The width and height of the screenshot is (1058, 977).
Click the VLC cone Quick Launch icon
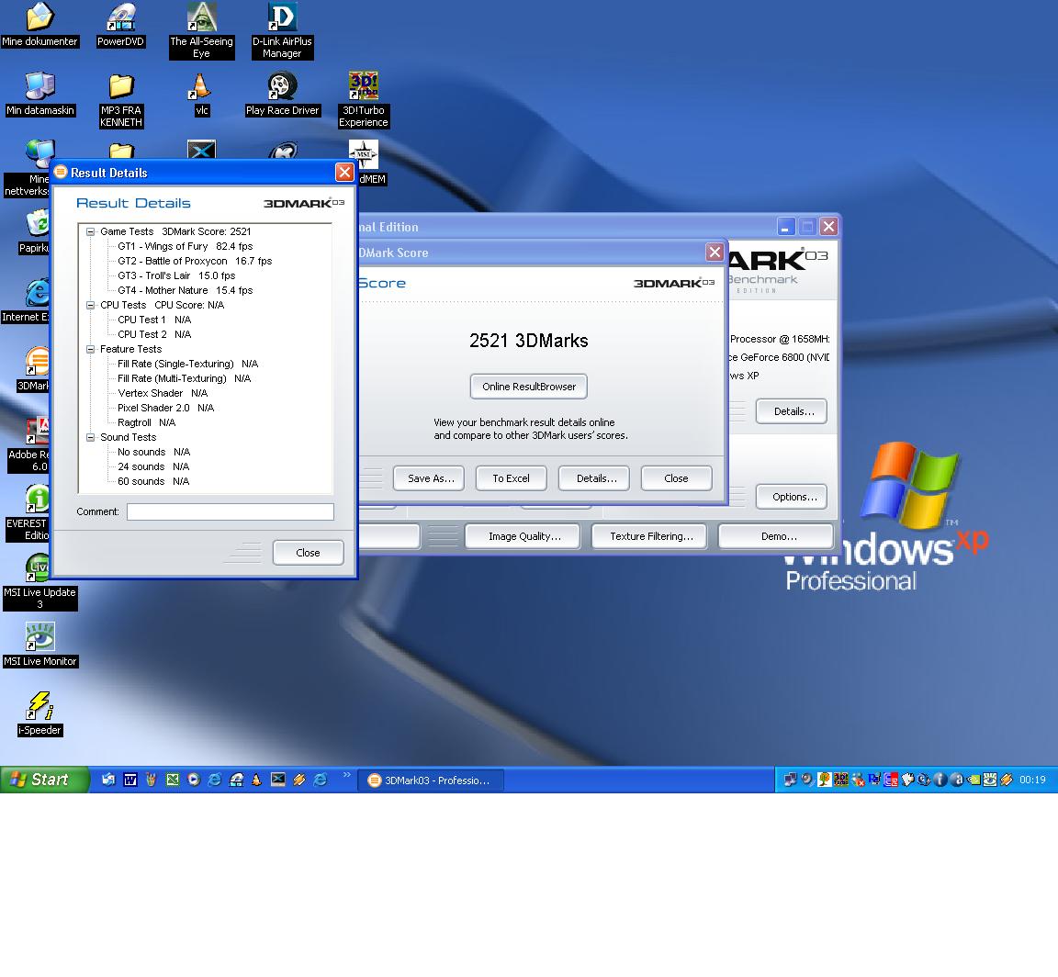[x=256, y=780]
